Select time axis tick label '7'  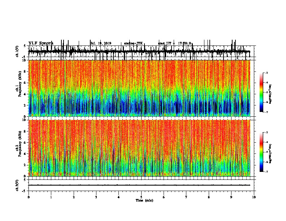coord(186,197)
